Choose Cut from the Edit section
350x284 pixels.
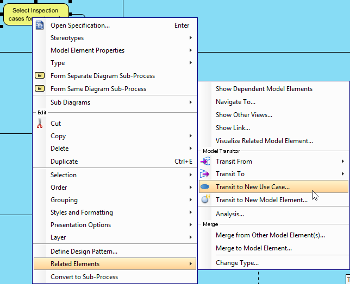pos(115,124)
